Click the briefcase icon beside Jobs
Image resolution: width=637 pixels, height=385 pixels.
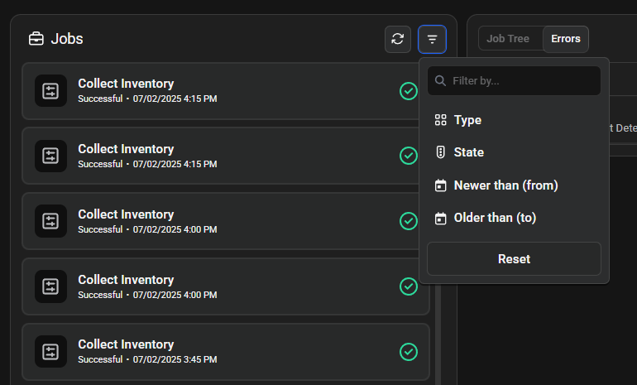tap(36, 39)
